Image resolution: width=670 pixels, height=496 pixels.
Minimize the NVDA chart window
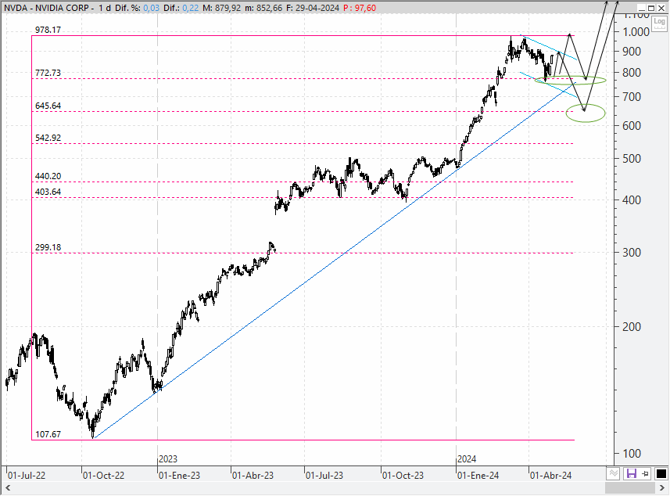coord(642,8)
